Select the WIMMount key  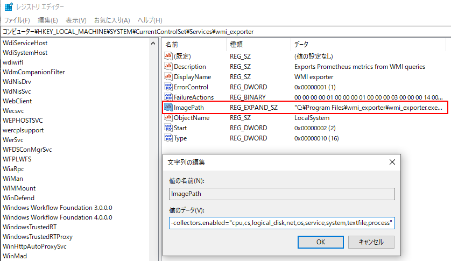click(19, 188)
